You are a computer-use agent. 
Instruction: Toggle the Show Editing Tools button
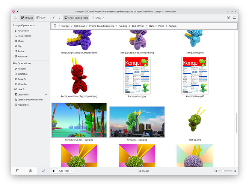coord(76,18)
